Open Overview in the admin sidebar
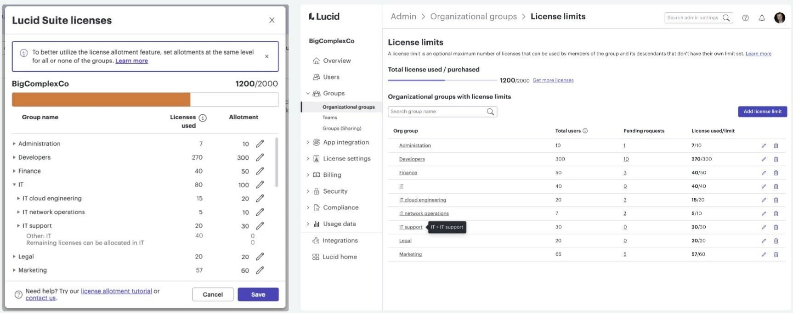Viewport: 793px width, 313px height. [x=337, y=61]
